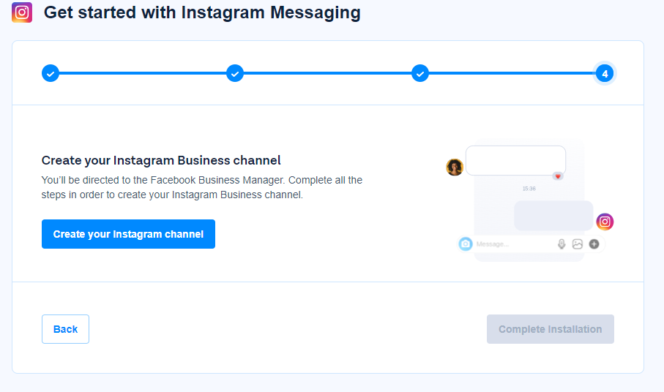Click the Instagram icon beside reply bubble

point(605,222)
